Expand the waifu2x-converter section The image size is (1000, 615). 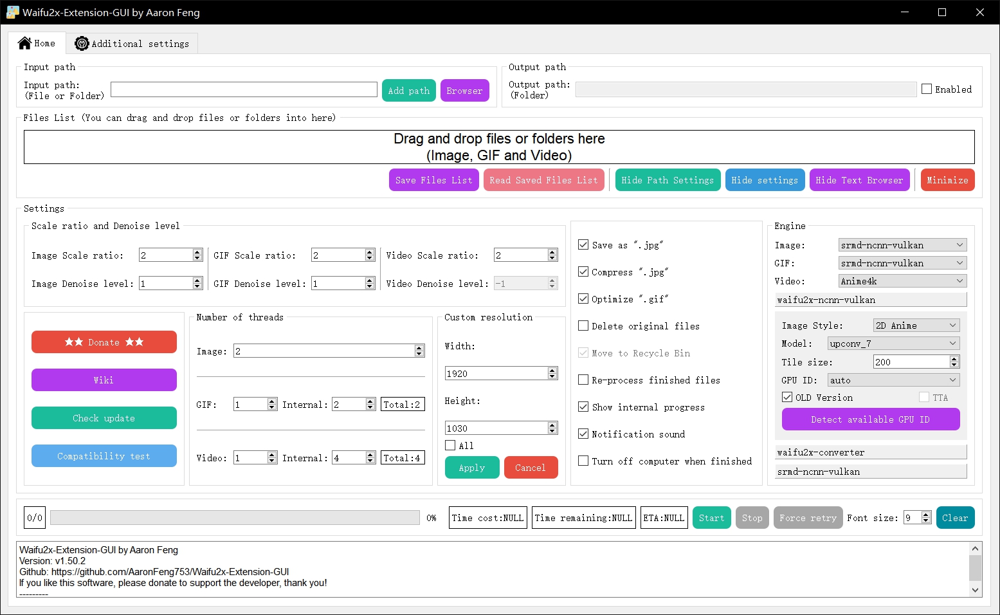point(871,452)
